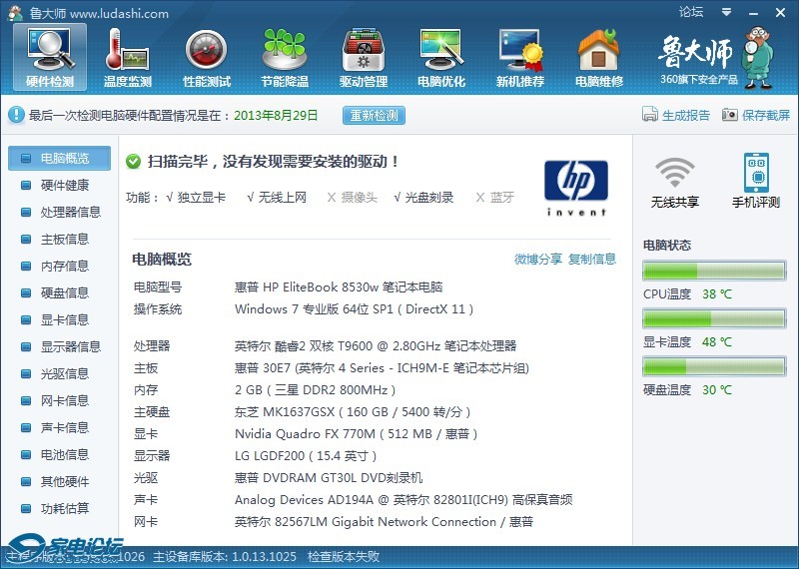Open 驱动管理 driver management icon
Screen dimensions: 799x569
(x=363, y=56)
